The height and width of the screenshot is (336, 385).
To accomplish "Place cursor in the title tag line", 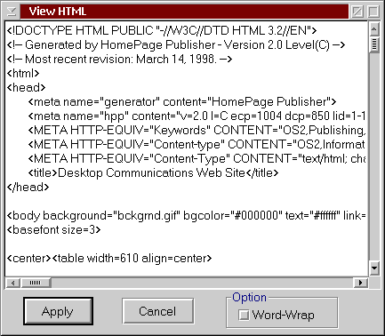I will (153, 172).
